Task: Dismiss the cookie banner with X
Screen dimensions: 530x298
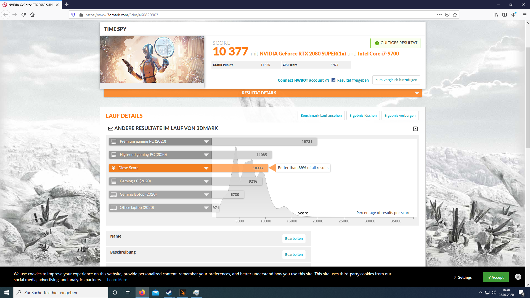Action: [518, 277]
